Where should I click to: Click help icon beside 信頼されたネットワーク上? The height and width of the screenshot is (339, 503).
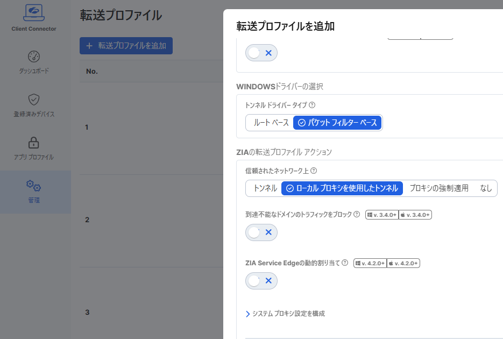tap(314, 171)
